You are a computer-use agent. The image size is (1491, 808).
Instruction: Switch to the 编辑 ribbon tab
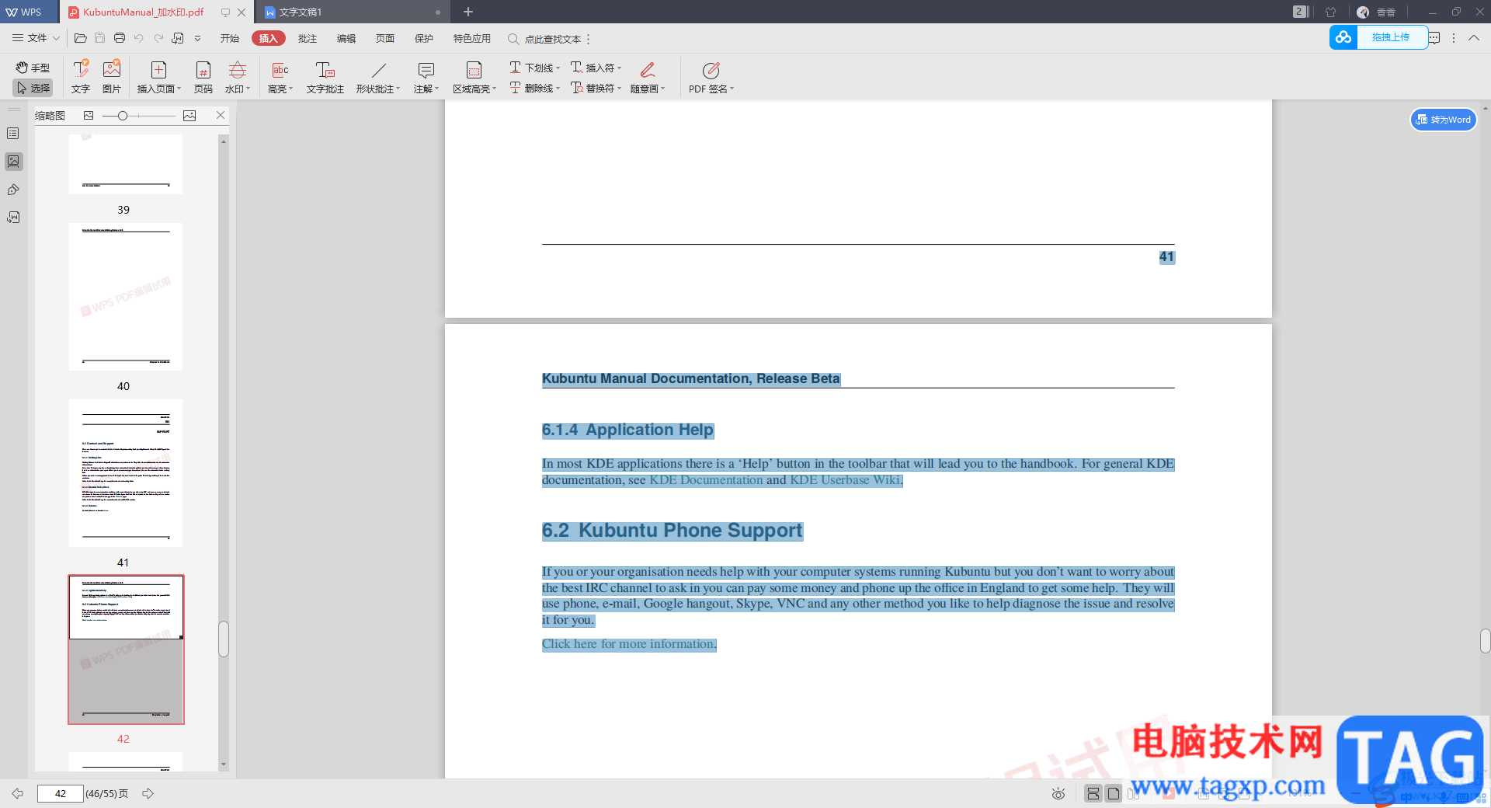click(346, 38)
